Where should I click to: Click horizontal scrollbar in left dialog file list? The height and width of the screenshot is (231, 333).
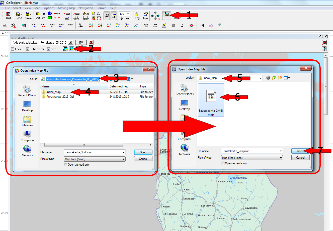tap(84, 145)
